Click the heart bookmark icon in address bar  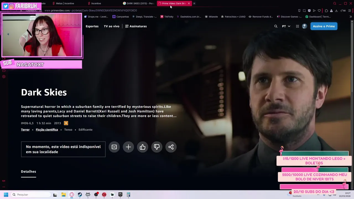[319, 11]
